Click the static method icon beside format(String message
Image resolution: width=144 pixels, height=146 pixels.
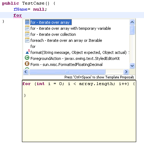[28, 52]
